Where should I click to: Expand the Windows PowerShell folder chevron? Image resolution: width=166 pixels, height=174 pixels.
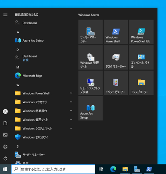(71, 93)
